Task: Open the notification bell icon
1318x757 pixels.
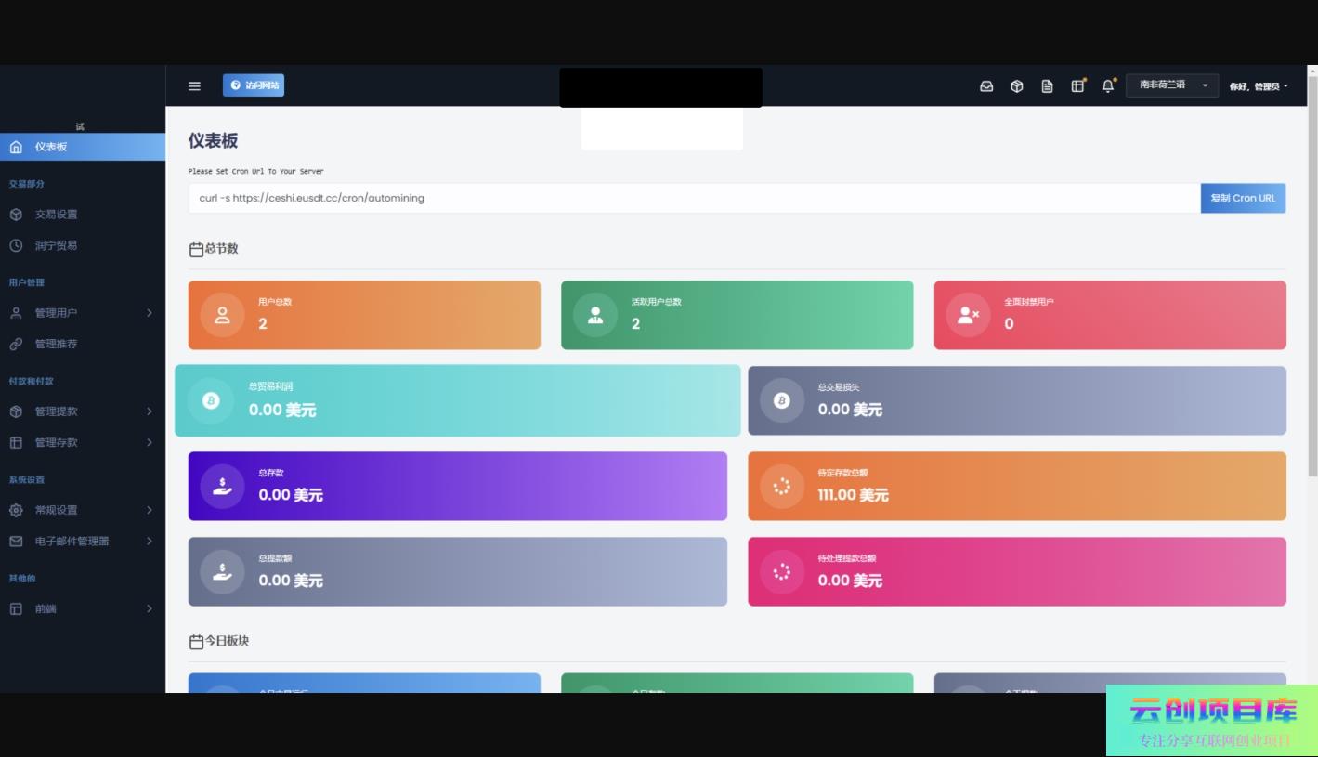Action: point(1107,86)
